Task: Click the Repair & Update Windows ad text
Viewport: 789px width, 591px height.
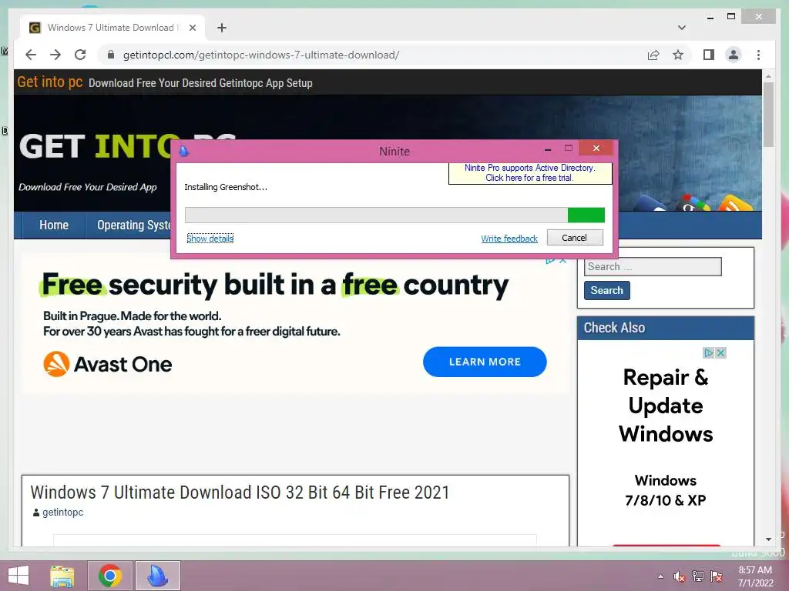Action: (666, 406)
